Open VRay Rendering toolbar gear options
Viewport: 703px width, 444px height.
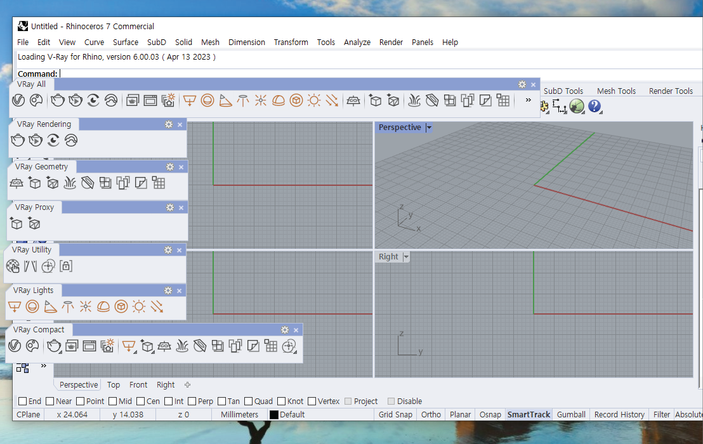pos(169,124)
